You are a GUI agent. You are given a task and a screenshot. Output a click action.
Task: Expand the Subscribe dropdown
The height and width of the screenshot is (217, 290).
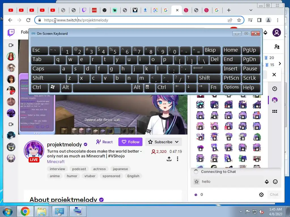[x=163, y=142]
